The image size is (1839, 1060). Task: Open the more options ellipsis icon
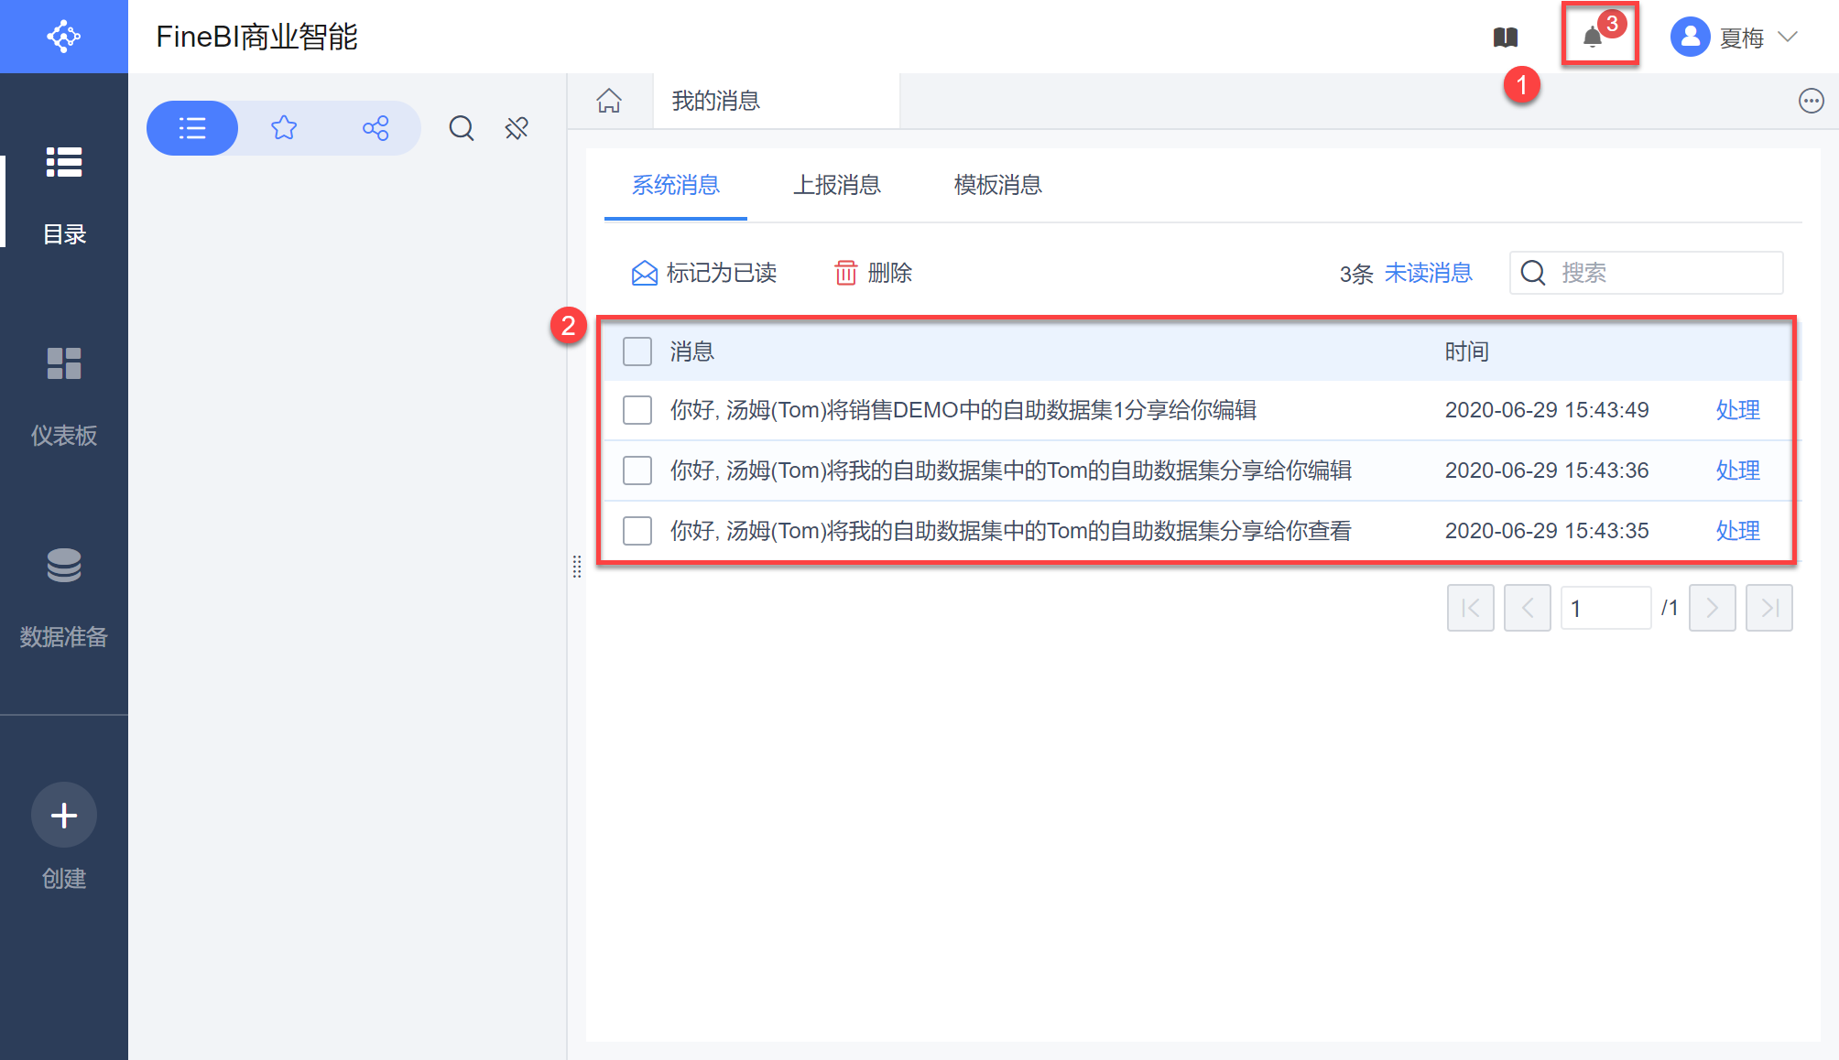coord(1811,101)
